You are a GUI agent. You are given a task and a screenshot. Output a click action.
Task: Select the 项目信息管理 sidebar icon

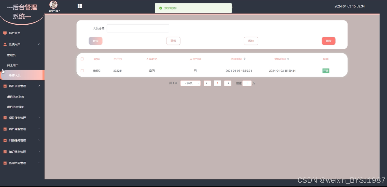tap(4, 86)
